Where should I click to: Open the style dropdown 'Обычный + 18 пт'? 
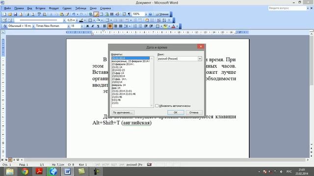pos(33,26)
